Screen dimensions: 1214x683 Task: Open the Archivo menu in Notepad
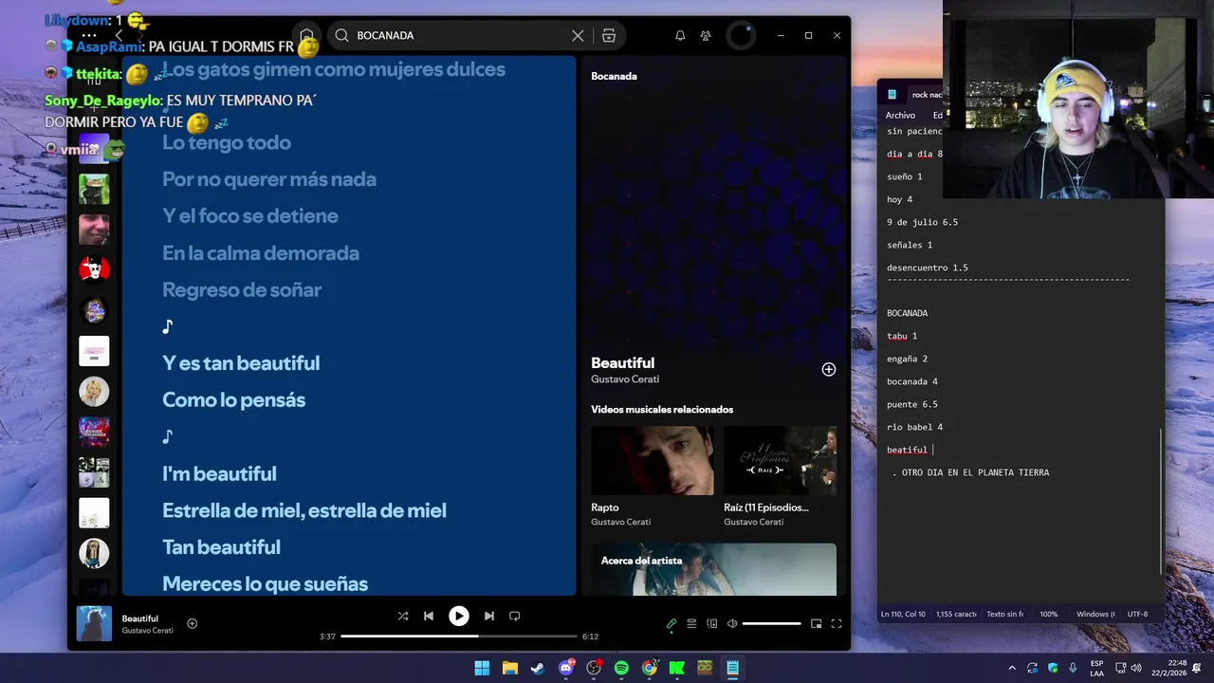click(900, 116)
